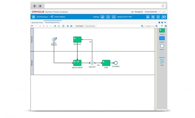Close the current tab with X icon
195x118 pixels.
162,22
